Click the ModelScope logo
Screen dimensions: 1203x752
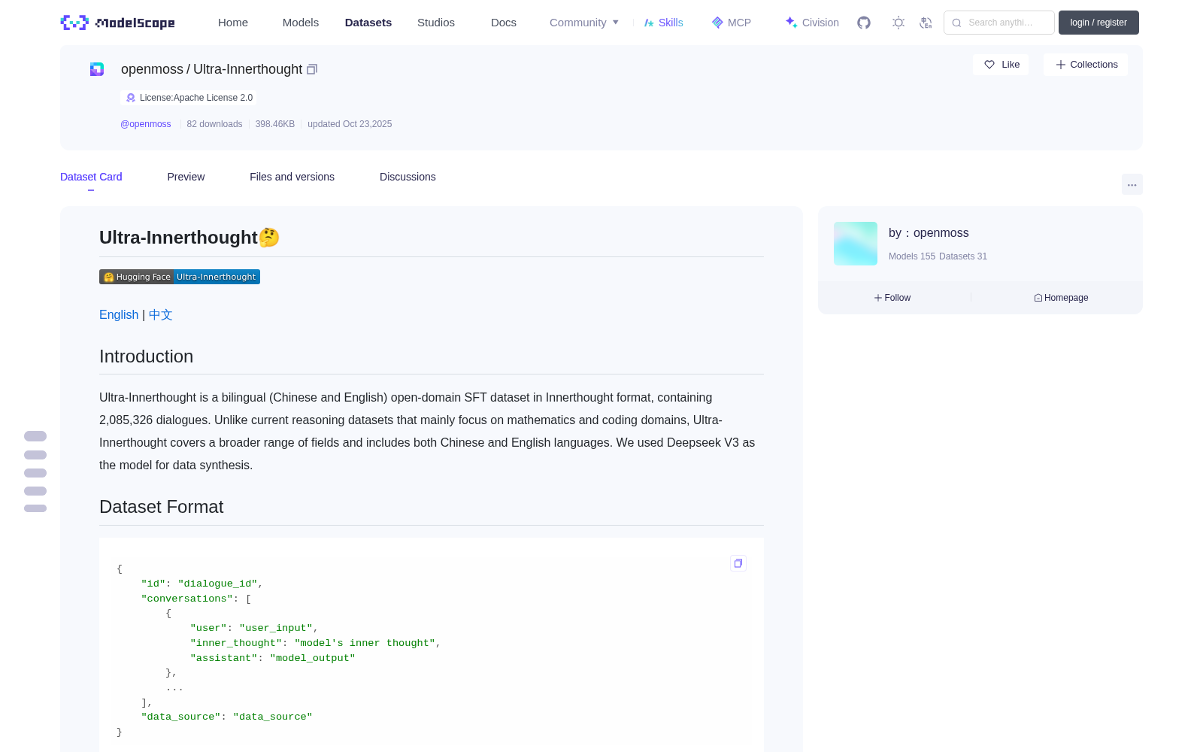click(x=117, y=23)
